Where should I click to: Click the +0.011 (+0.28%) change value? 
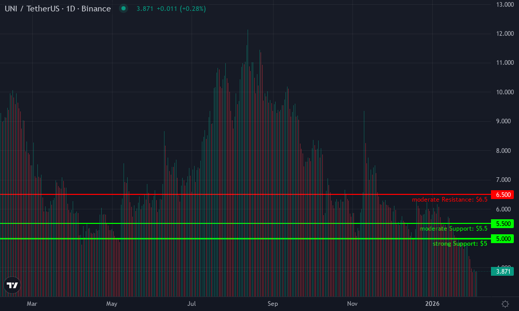coord(181,9)
